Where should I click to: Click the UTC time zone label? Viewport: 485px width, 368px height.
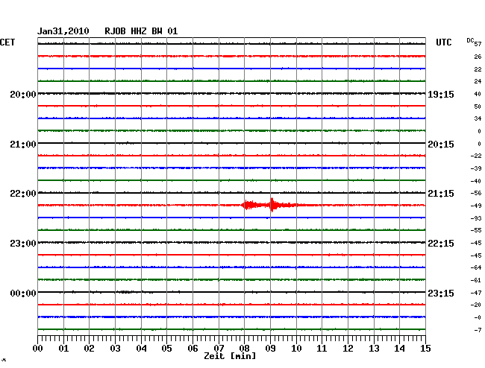pyautogui.click(x=443, y=42)
